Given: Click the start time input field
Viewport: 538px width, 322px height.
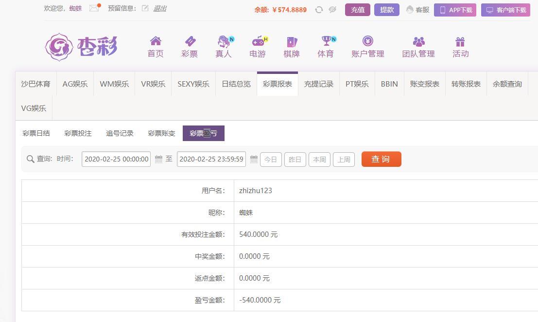Looking at the screenshot, I should pos(116,159).
